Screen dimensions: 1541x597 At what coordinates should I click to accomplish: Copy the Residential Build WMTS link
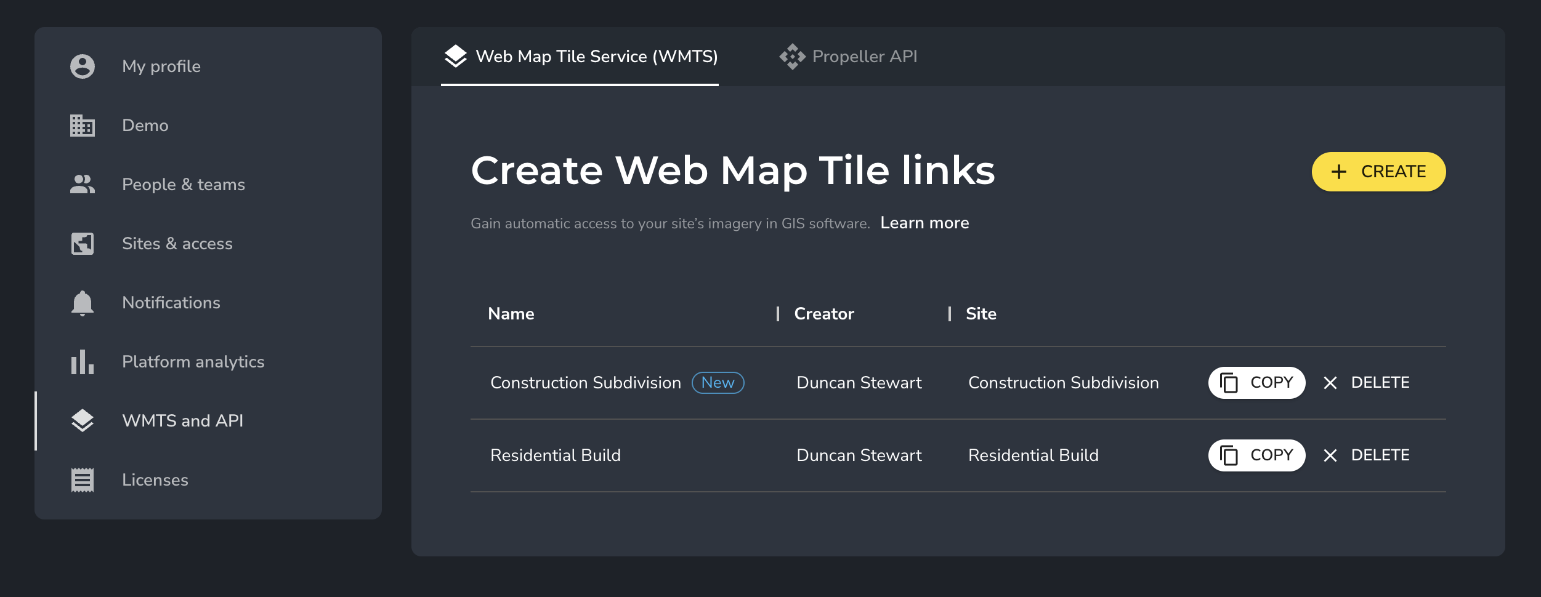coord(1256,455)
